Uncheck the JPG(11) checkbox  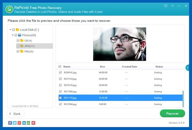[x=18, y=46]
